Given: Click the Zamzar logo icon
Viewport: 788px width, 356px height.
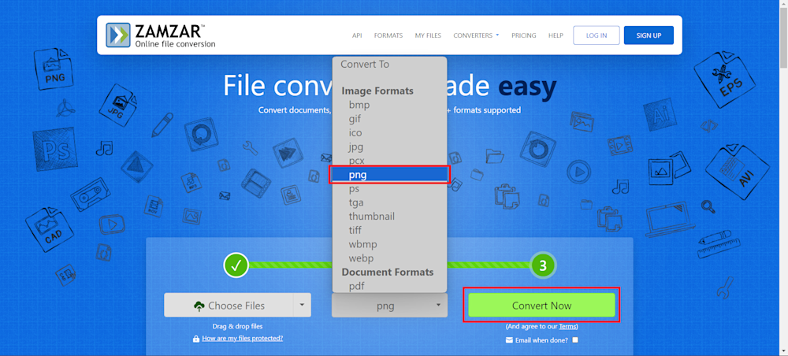Looking at the screenshot, I should [119, 35].
